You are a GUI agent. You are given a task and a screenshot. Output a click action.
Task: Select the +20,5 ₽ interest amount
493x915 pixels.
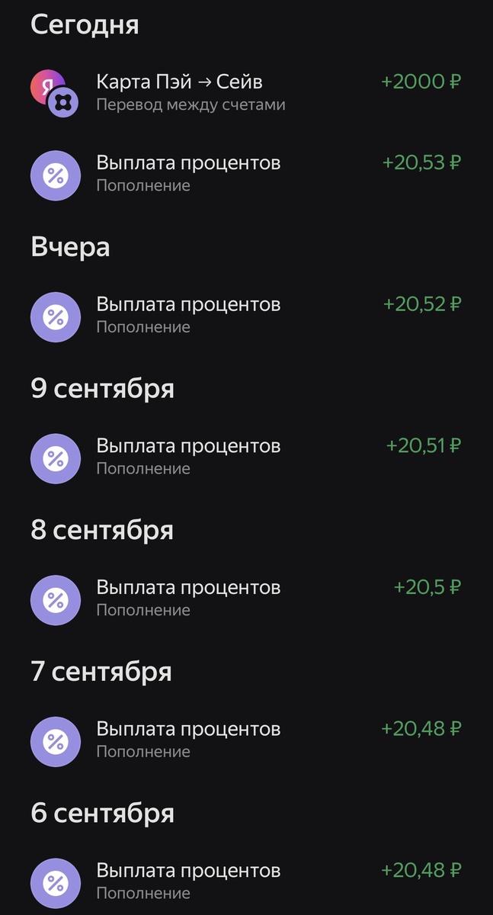427,588
